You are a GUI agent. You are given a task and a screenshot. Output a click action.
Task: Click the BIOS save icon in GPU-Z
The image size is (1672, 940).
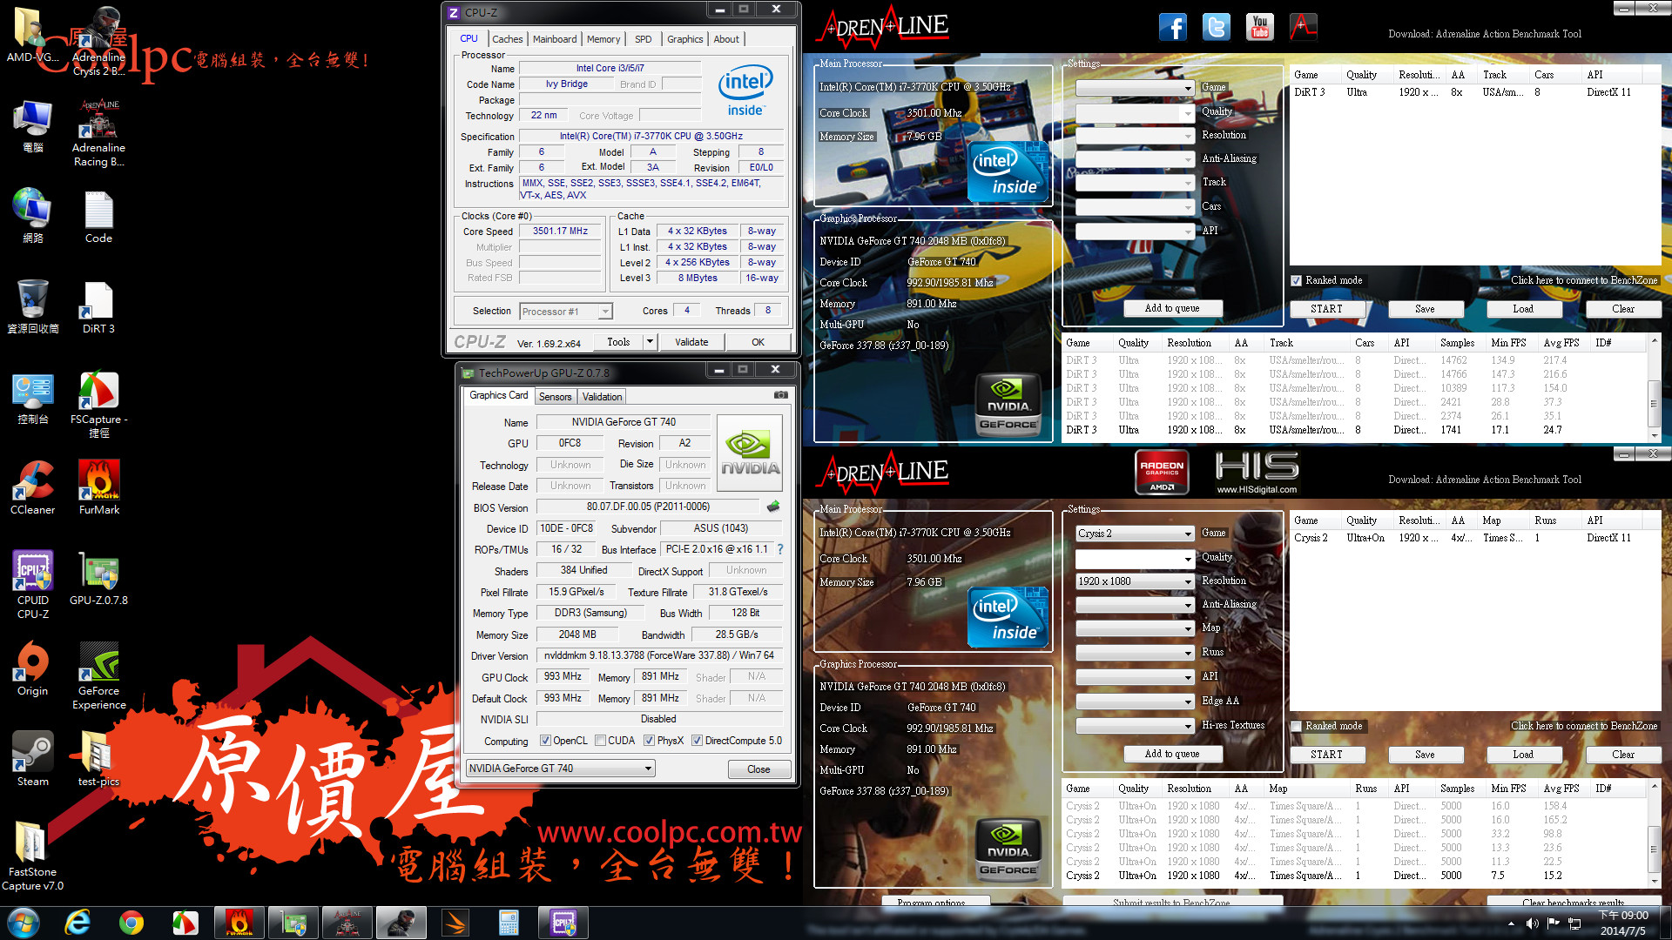(x=773, y=507)
